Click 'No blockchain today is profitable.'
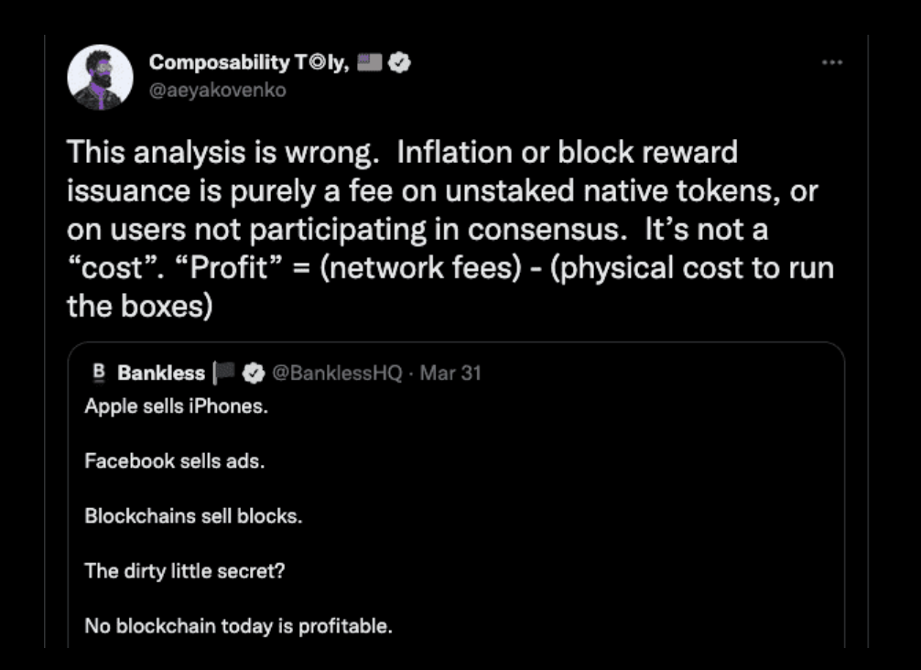 click(x=238, y=626)
